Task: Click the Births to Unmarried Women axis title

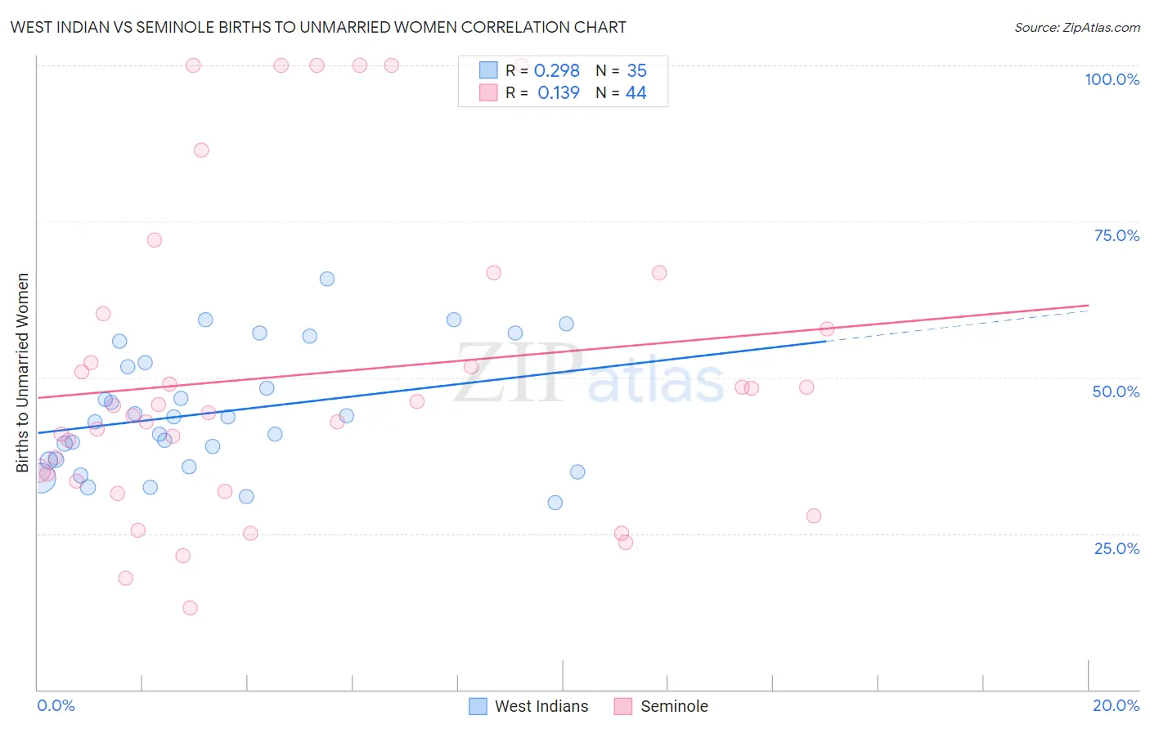Action: coord(22,373)
